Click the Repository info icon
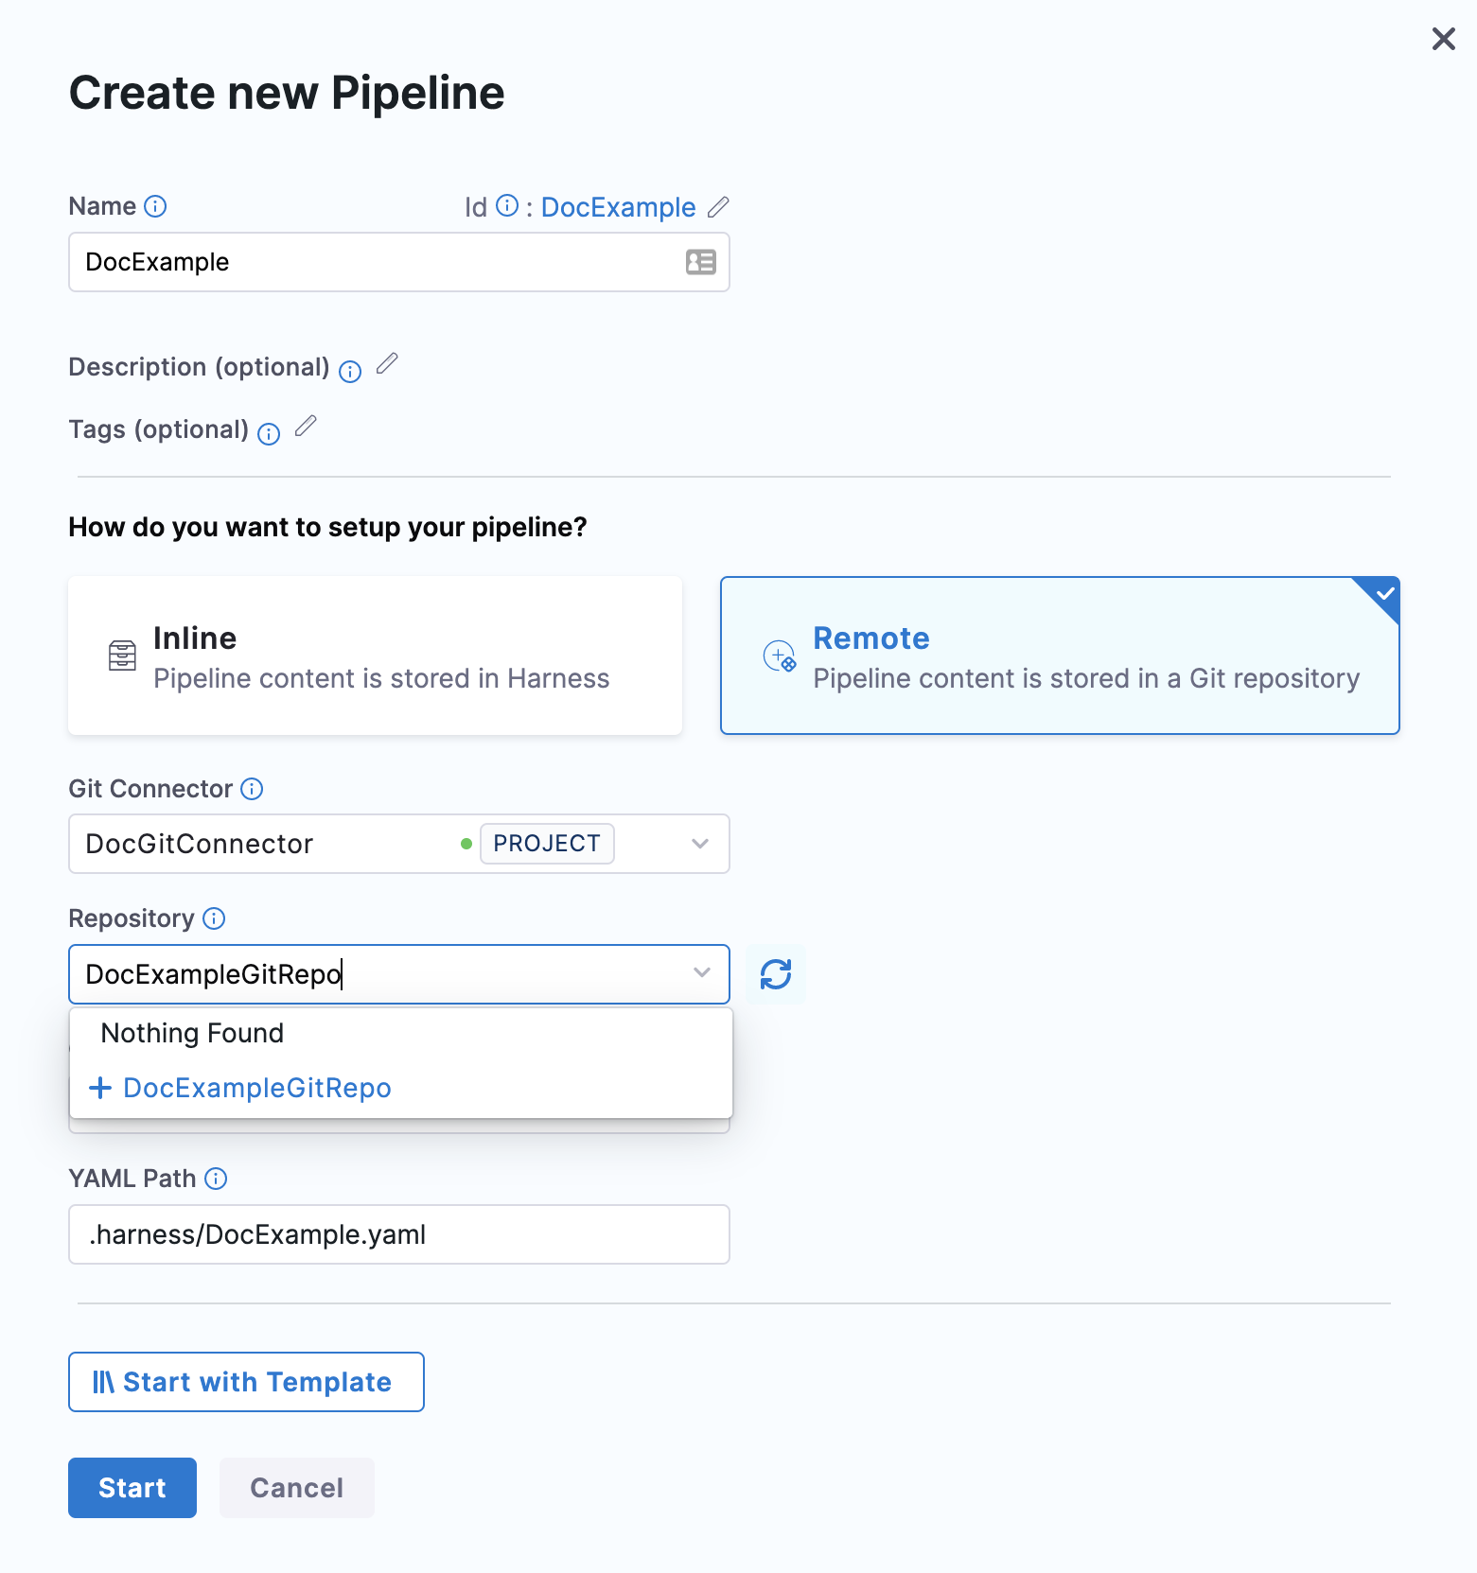Viewport: 1477px width, 1573px height. (x=215, y=918)
